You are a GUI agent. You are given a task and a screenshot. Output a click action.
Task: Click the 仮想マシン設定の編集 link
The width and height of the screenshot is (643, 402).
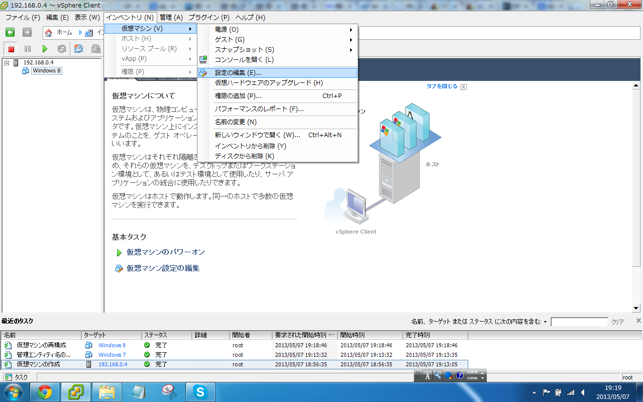pos(163,268)
